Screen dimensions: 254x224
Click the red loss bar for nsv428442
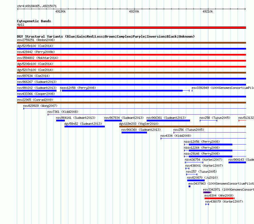(x=131, y=55)
